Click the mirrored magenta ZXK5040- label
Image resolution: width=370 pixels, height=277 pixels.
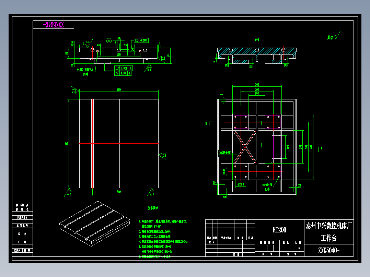point(53,25)
